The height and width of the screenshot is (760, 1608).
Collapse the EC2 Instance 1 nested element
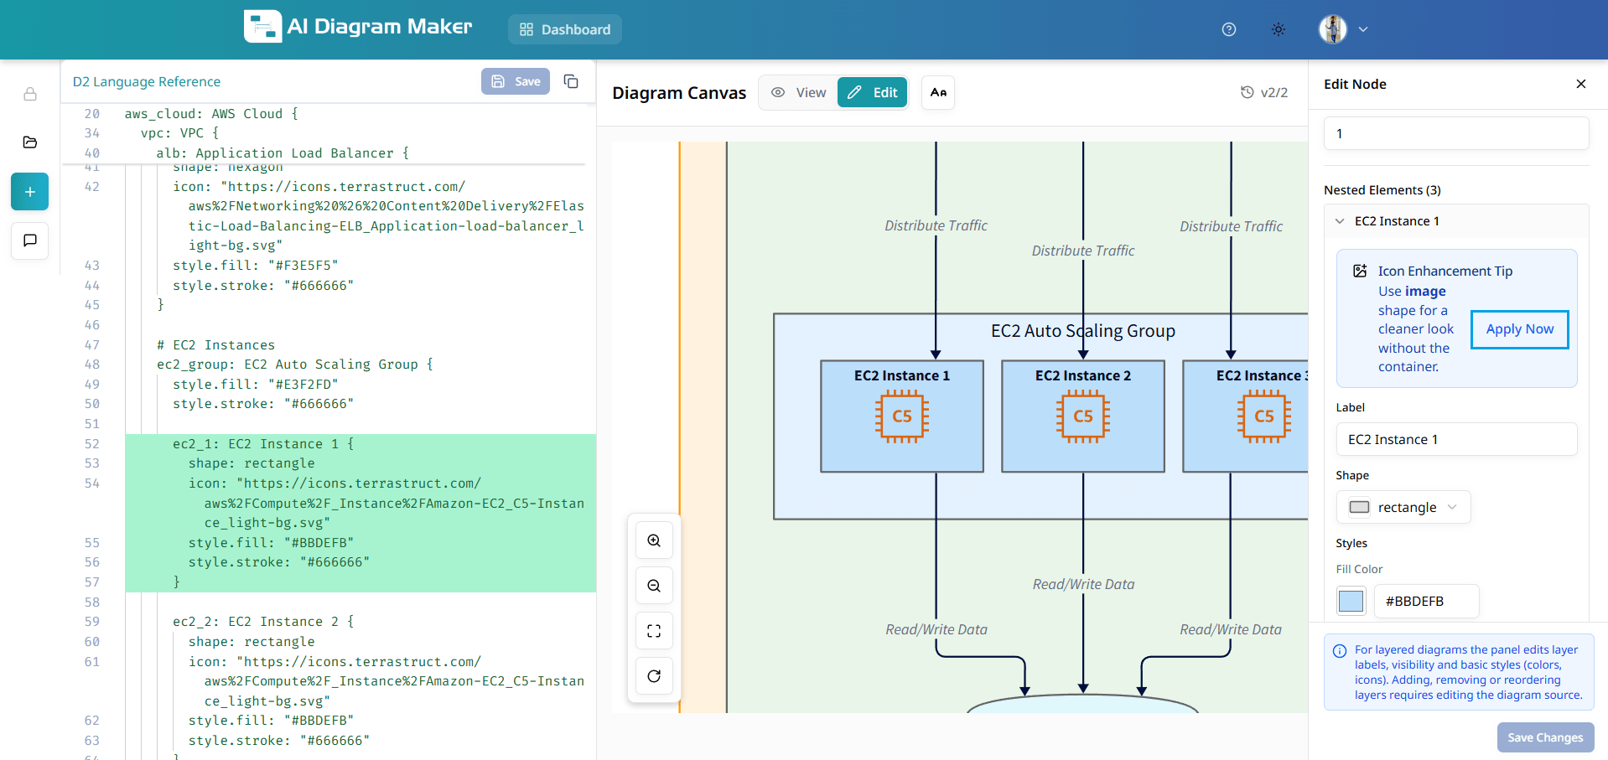tap(1341, 220)
